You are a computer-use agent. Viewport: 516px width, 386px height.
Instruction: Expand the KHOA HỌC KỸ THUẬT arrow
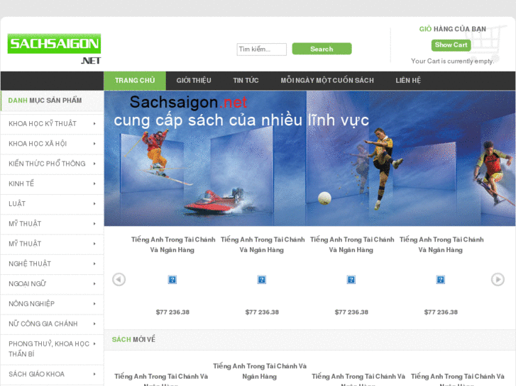[x=94, y=123]
